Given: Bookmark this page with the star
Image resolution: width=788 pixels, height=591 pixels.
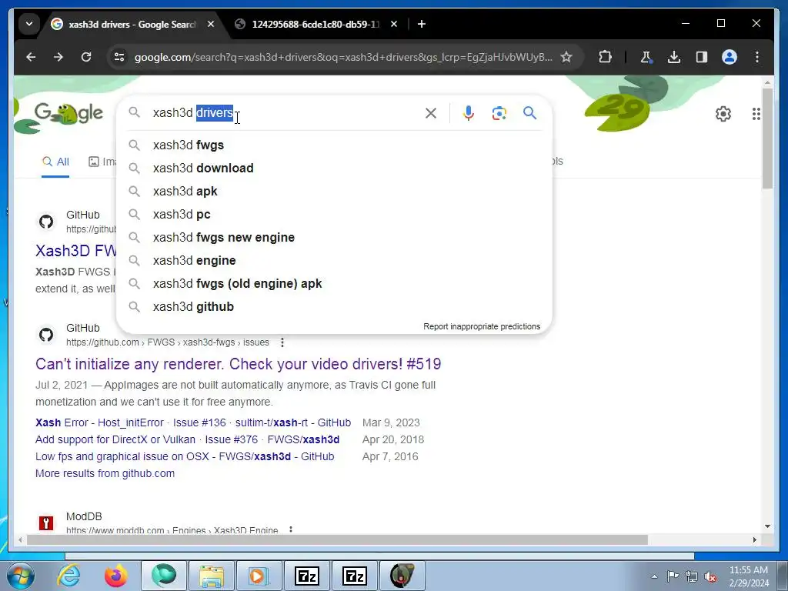Looking at the screenshot, I should click(566, 57).
